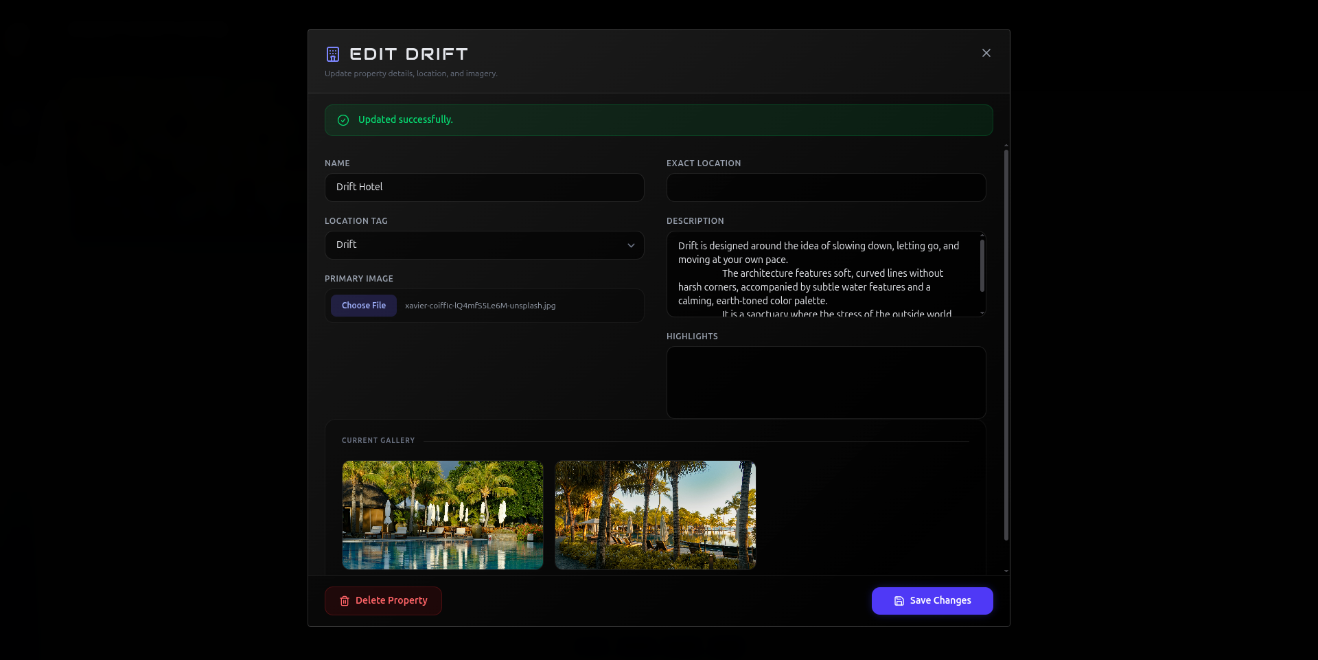Click the empty Highlights text area

click(x=826, y=383)
